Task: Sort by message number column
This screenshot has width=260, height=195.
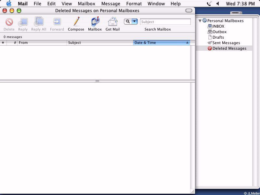Action: coord(12,43)
